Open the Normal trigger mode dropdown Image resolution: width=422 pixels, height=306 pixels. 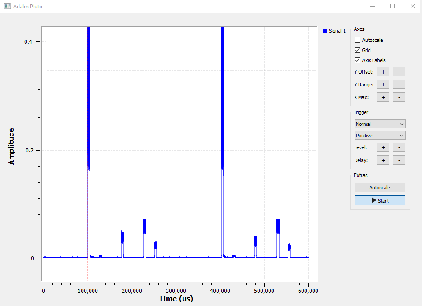(380, 124)
